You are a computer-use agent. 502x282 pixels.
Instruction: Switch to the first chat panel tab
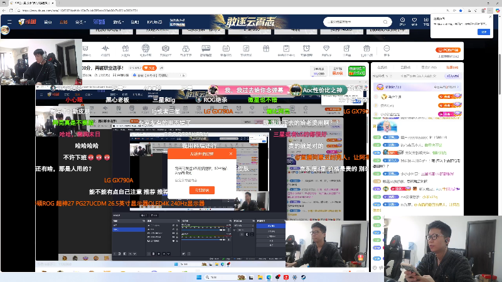(x=382, y=68)
